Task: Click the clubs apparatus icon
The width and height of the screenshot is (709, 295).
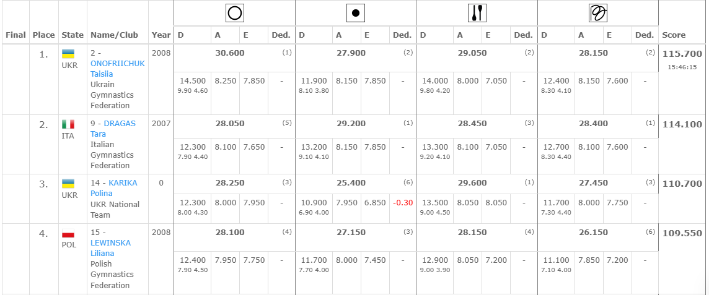Action: (477, 12)
